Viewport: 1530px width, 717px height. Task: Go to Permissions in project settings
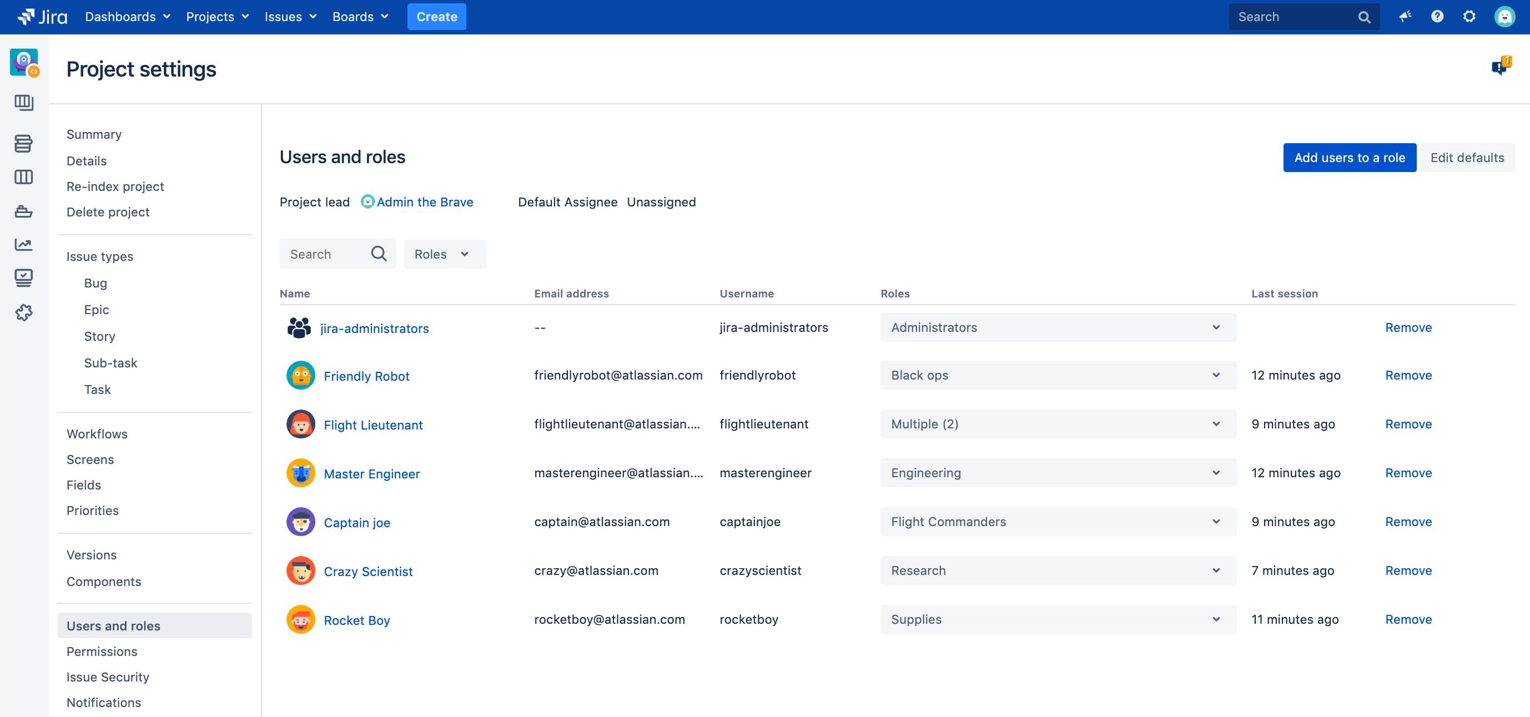point(102,651)
